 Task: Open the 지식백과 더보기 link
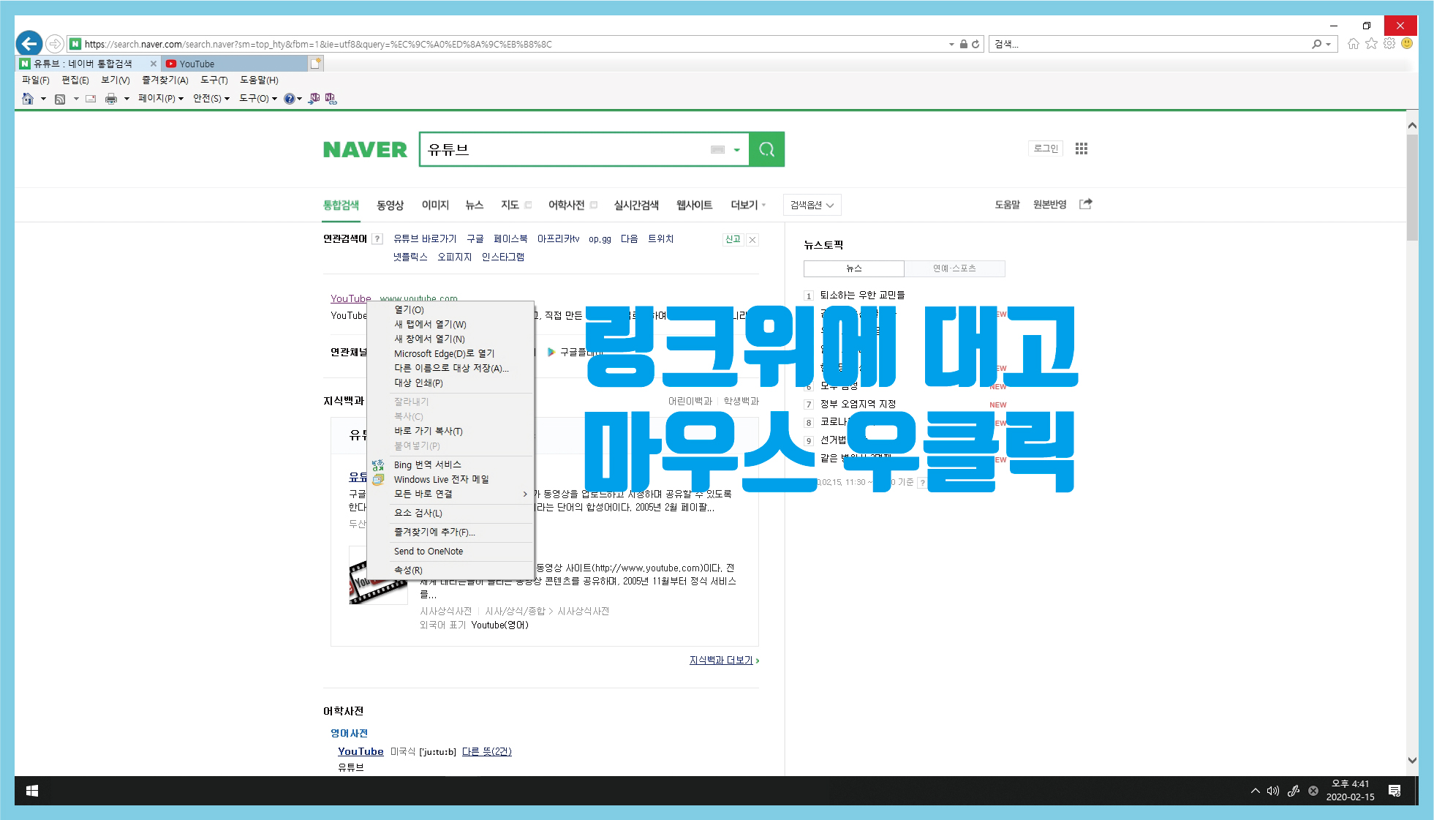721,661
